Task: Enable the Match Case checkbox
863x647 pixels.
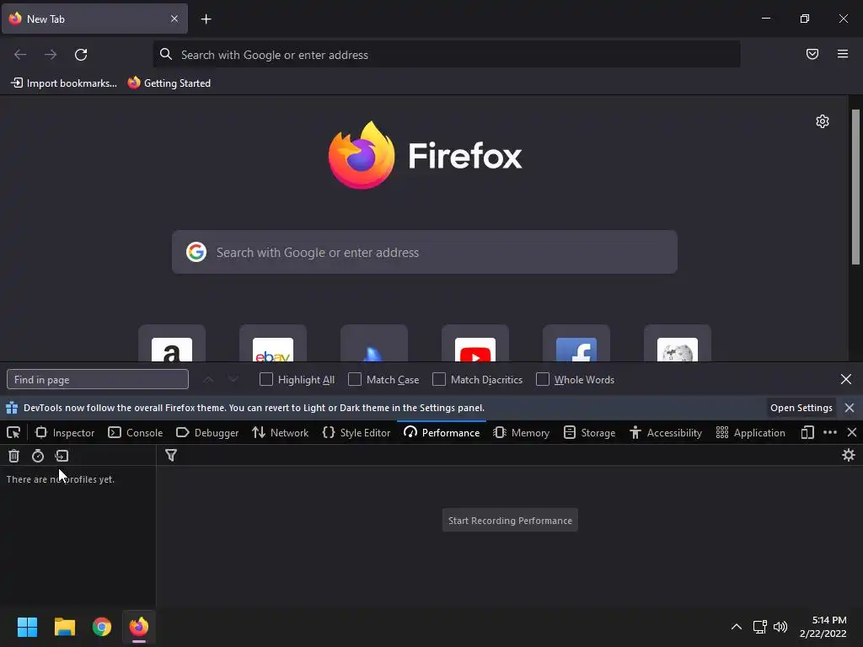Action: [355, 379]
